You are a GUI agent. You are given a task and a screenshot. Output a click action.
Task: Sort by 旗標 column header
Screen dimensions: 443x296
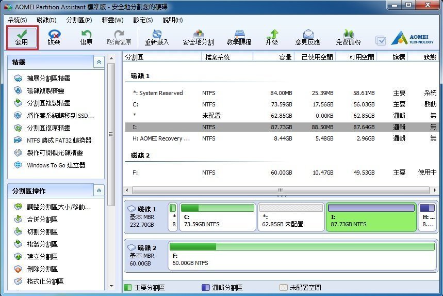tap(392, 57)
